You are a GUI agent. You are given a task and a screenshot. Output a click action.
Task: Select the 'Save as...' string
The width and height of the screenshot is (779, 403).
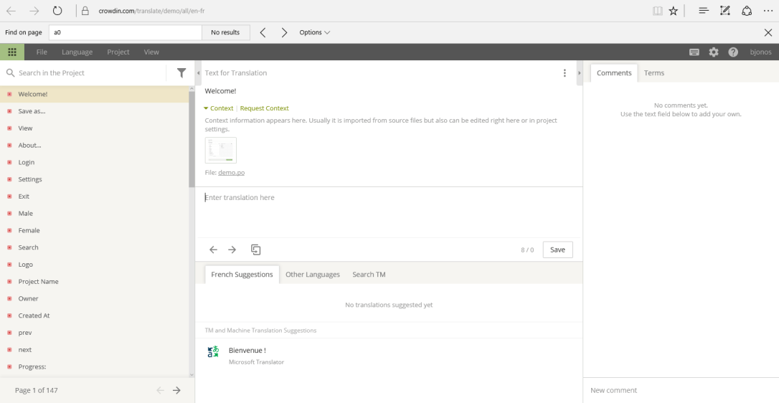pyautogui.click(x=95, y=111)
